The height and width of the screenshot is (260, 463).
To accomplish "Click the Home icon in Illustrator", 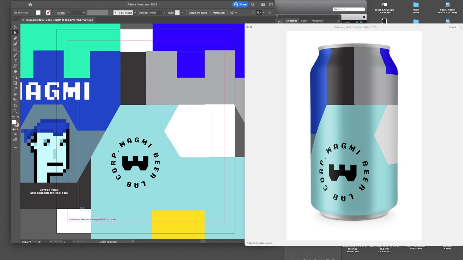I will tap(30, 5).
